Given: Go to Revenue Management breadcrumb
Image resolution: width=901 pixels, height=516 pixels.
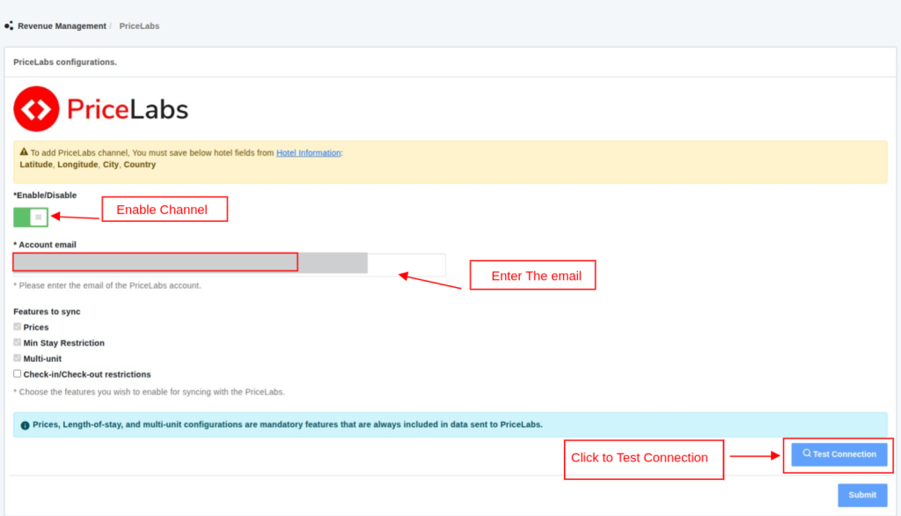Looking at the screenshot, I should point(62,26).
